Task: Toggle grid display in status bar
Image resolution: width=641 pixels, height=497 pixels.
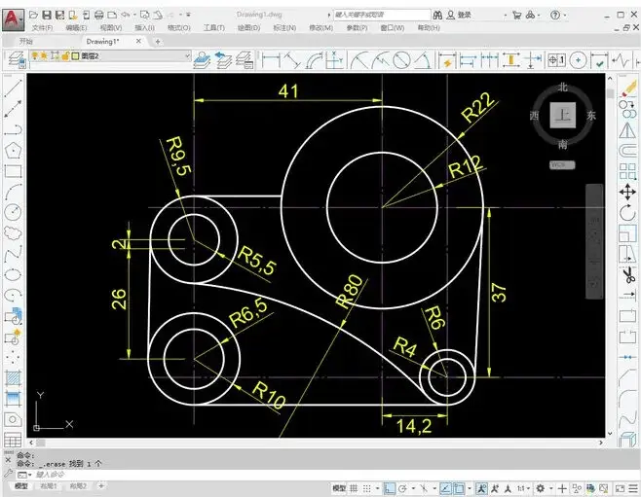Action: pos(354,488)
